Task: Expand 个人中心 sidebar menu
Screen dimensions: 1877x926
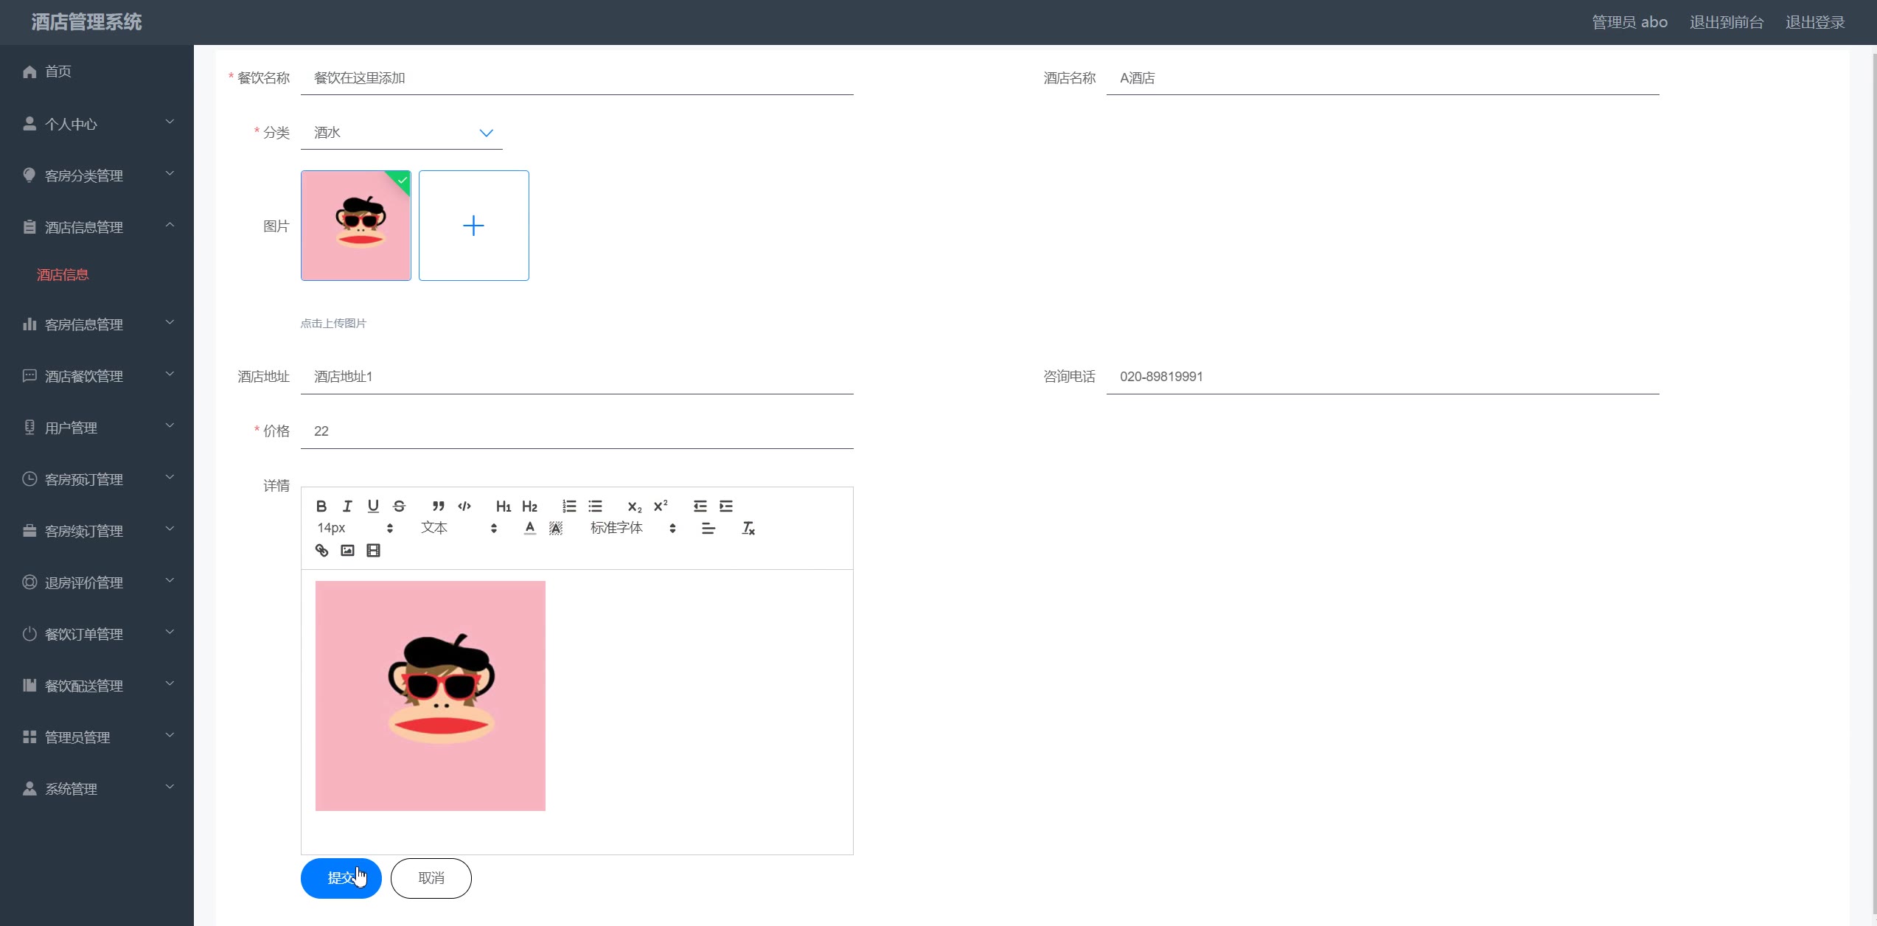Action: pyautogui.click(x=97, y=124)
